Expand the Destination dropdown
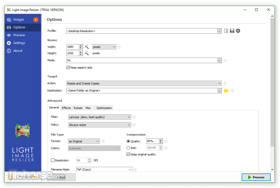Screen dimensions: 280x188 coord(220,90)
